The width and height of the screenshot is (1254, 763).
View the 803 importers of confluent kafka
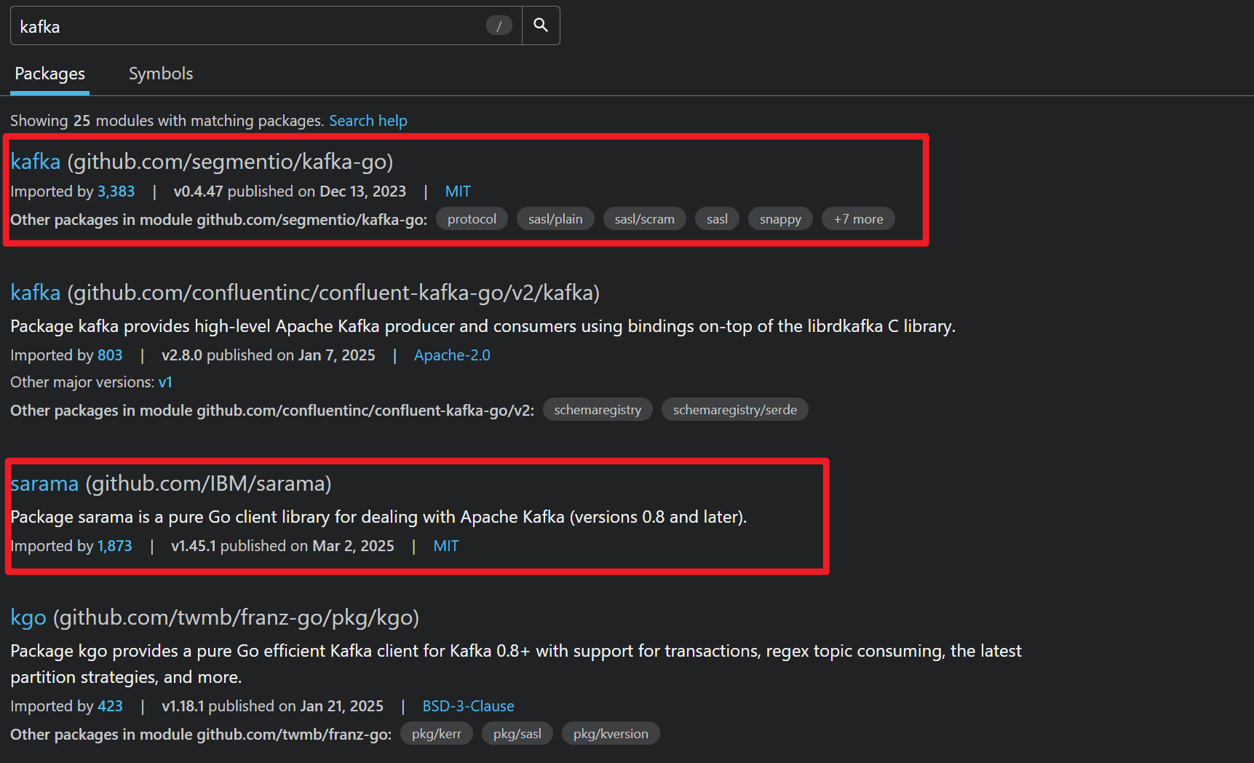(x=110, y=355)
